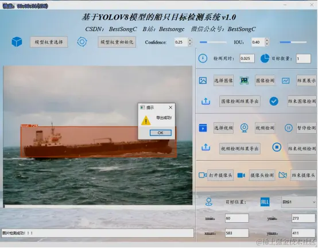The width and height of the screenshot is (318, 248).
Task: Click the ymin field showing 273
Action: click(304, 218)
